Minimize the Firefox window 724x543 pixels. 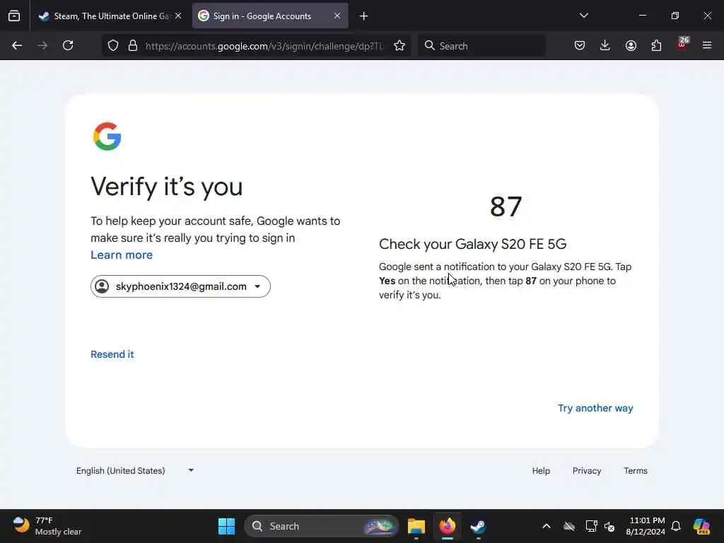642,16
